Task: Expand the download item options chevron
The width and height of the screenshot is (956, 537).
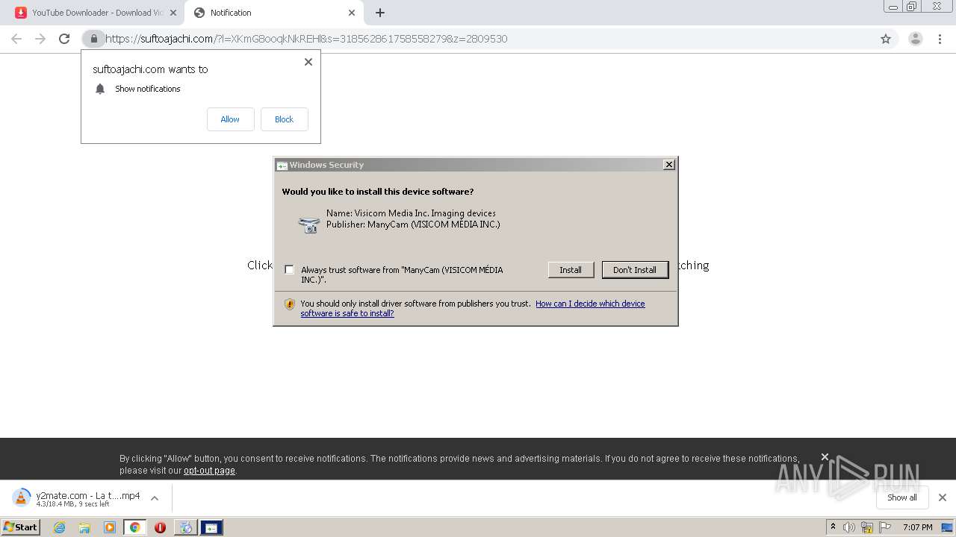Action: (x=155, y=498)
